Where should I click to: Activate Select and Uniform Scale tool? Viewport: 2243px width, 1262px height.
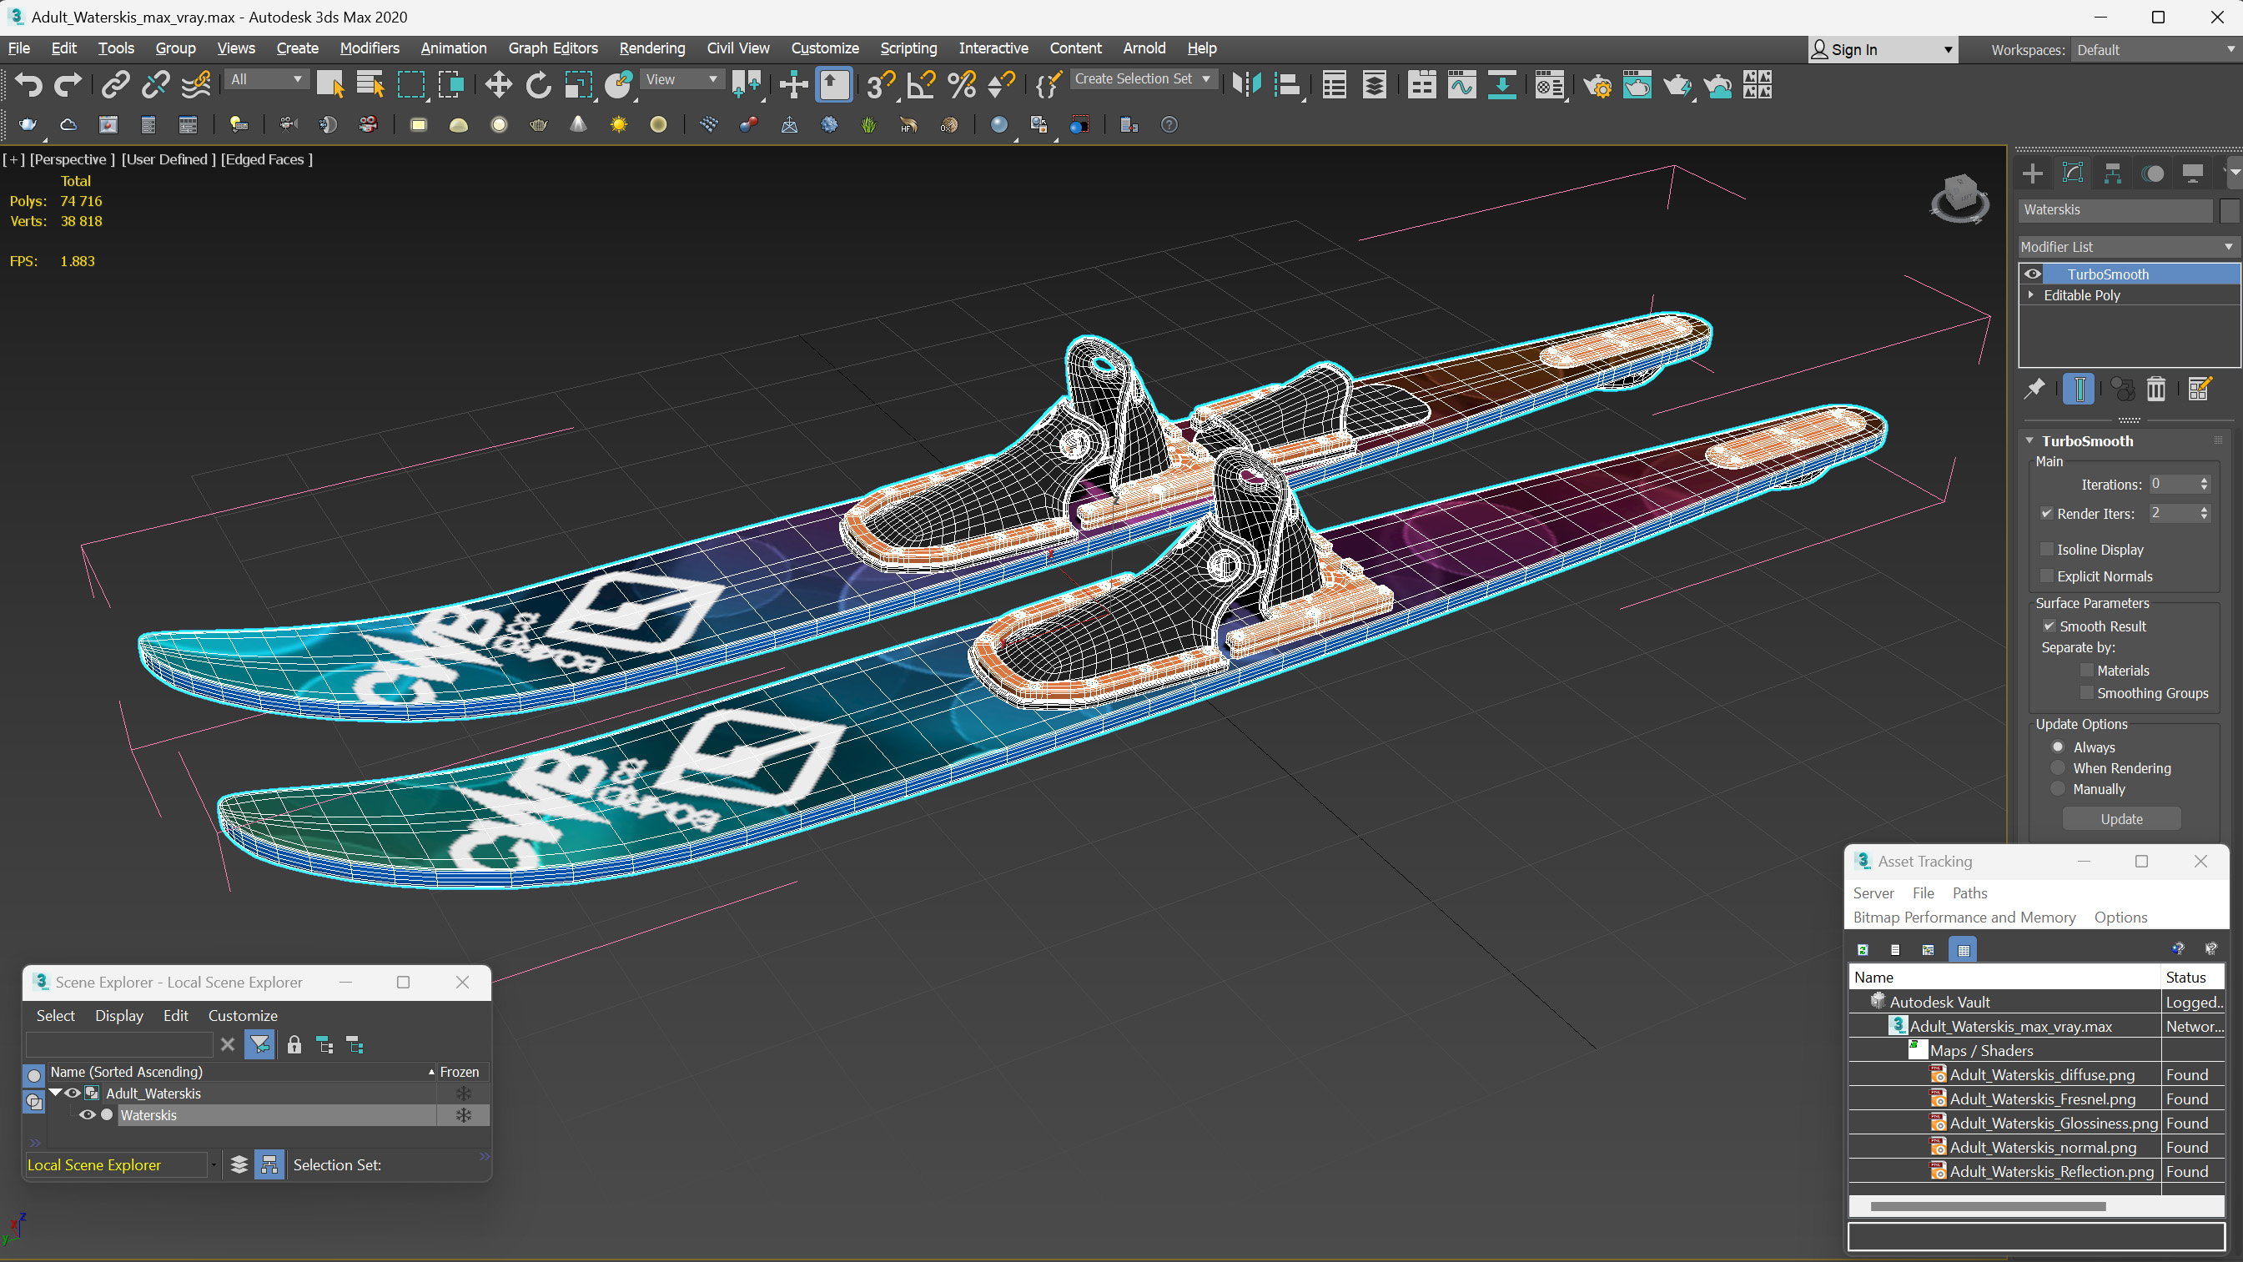578,84
